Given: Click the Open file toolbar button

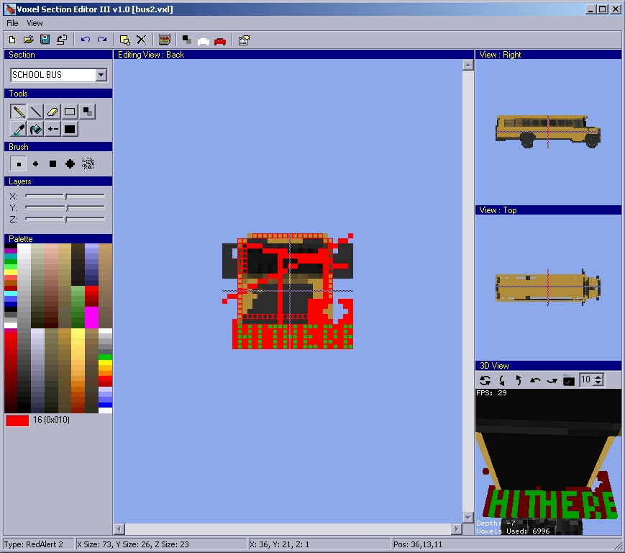Looking at the screenshot, I should 29,40.
